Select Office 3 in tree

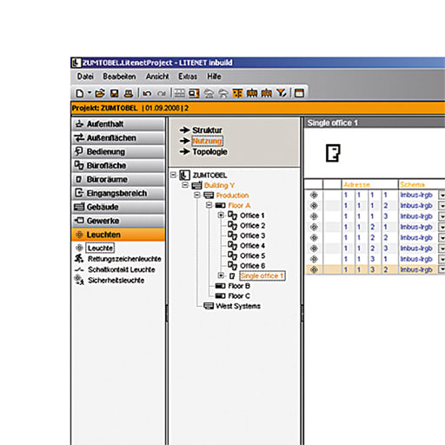click(253, 236)
